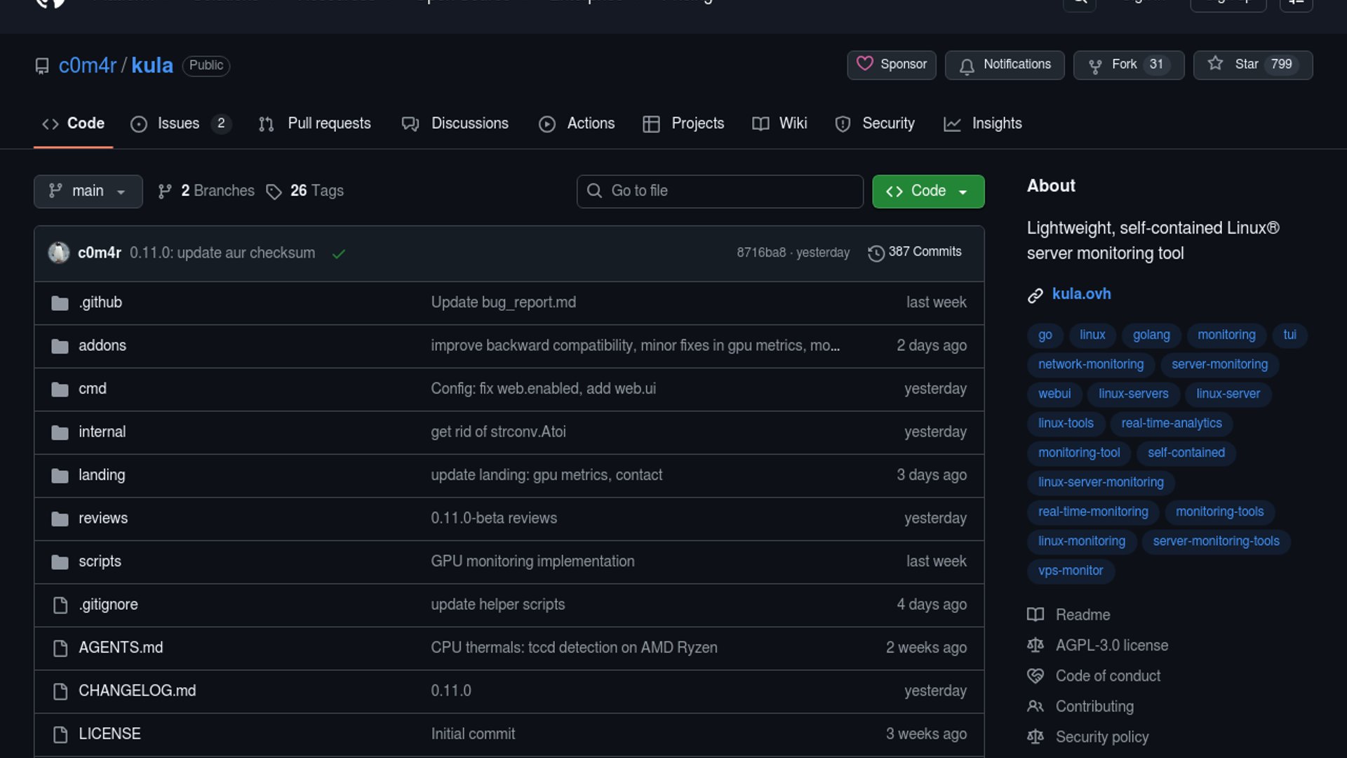Click the c0m4r avatar in commit row
Viewport: 1347px width, 758px height.
(59, 253)
